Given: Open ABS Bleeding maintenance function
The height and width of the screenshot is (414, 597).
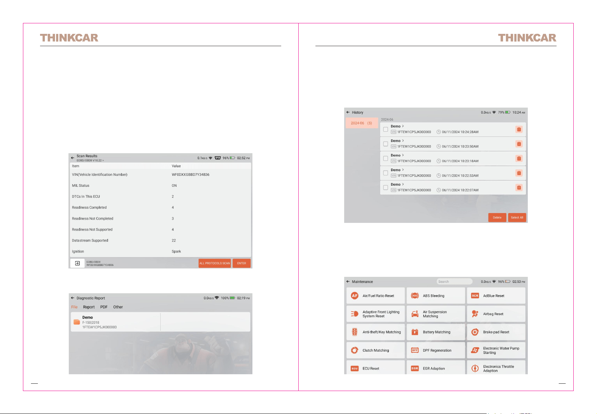Looking at the screenshot, I should (436, 296).
